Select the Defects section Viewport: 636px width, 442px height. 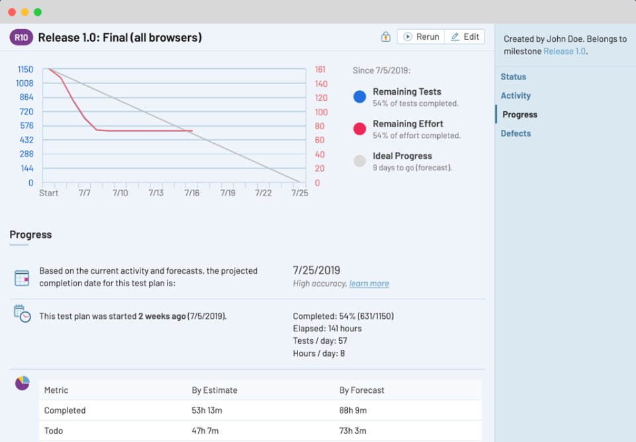click(x=515, y=133)
